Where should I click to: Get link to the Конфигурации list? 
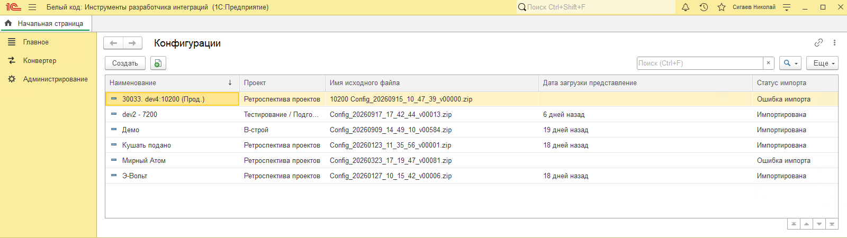click(x=818, y=43)
